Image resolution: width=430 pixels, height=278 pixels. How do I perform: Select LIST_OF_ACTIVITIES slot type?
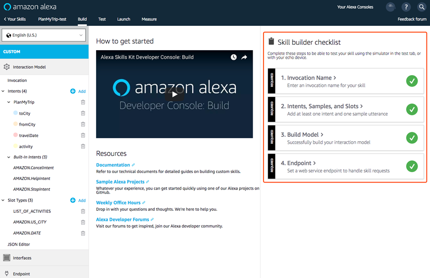click(x=32, y=211)
